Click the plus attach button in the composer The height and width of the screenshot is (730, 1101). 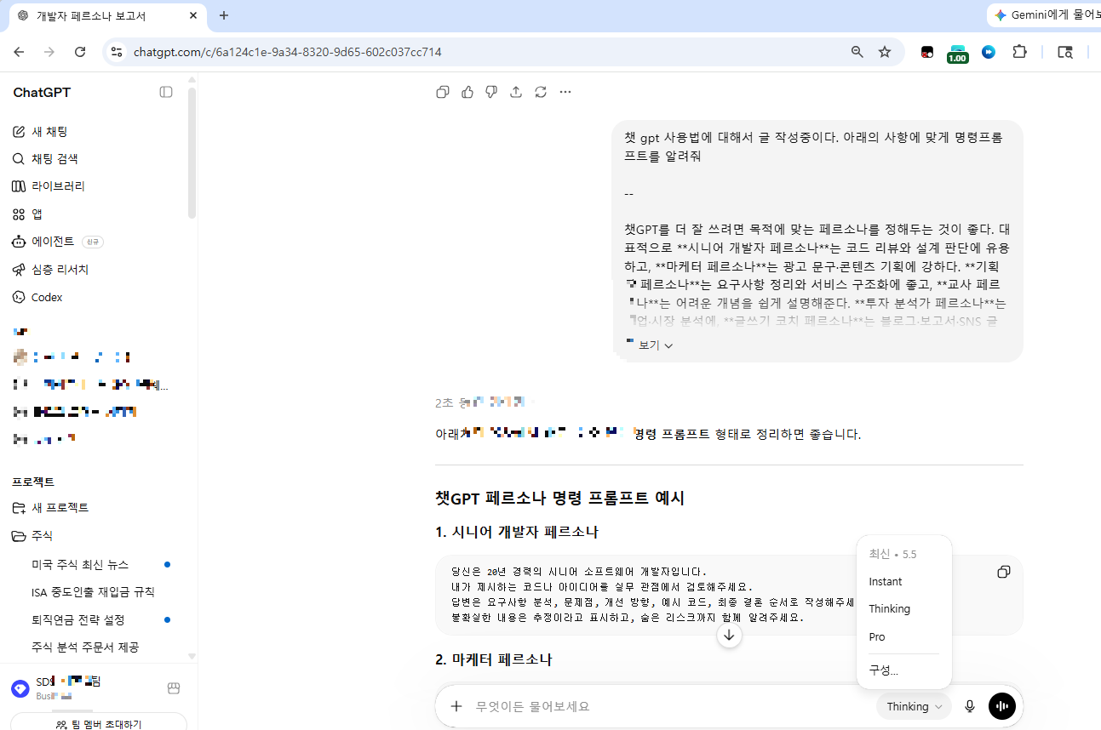pyautogui.click(x=456, y=706)
